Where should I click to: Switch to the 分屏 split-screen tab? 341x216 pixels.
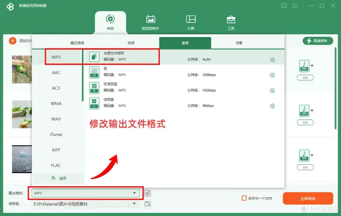(191, 22)
